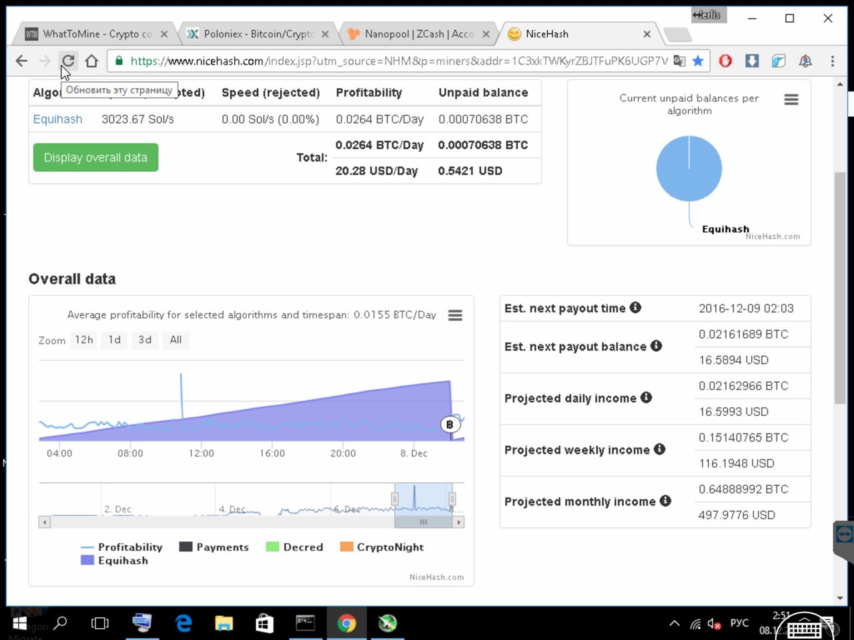Toggle the Profitability legend series
Image resolution: width=854 pixels, height=640 pixels.
coord(121,547)
